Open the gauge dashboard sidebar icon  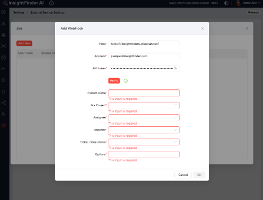tap(3, 57)
